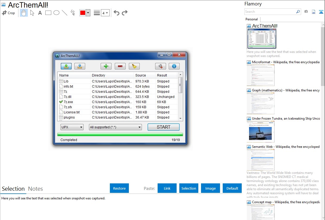The height and width of the screenshot is (220, 325).
Task: Select the License.txt file row
Action: 118,112
